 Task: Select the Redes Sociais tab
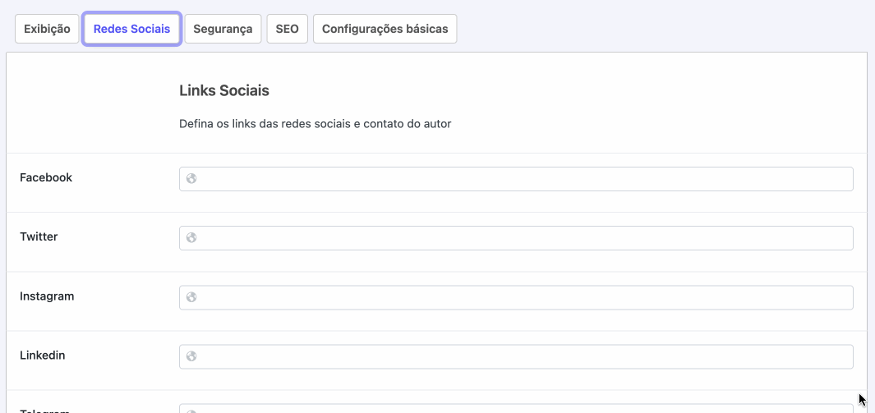coord(131,29)
